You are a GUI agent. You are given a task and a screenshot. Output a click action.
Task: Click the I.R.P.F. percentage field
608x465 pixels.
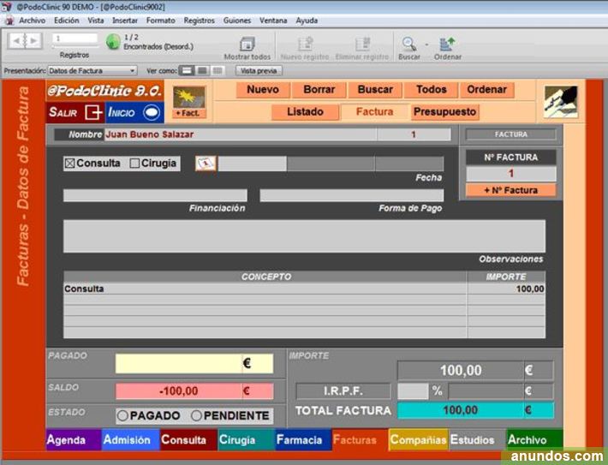(413, 391)
